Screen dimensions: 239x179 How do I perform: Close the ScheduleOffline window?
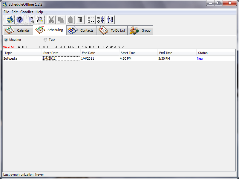(x=230, y=3)
